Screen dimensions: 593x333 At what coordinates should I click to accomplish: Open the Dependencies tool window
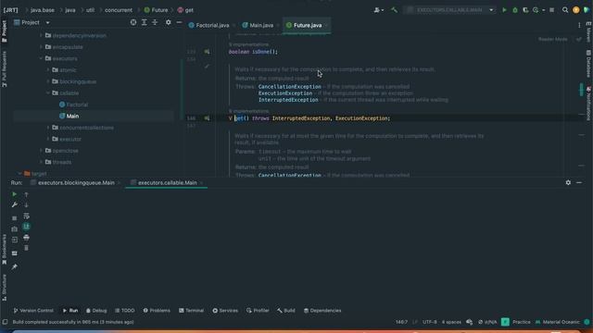click(322, 311)
